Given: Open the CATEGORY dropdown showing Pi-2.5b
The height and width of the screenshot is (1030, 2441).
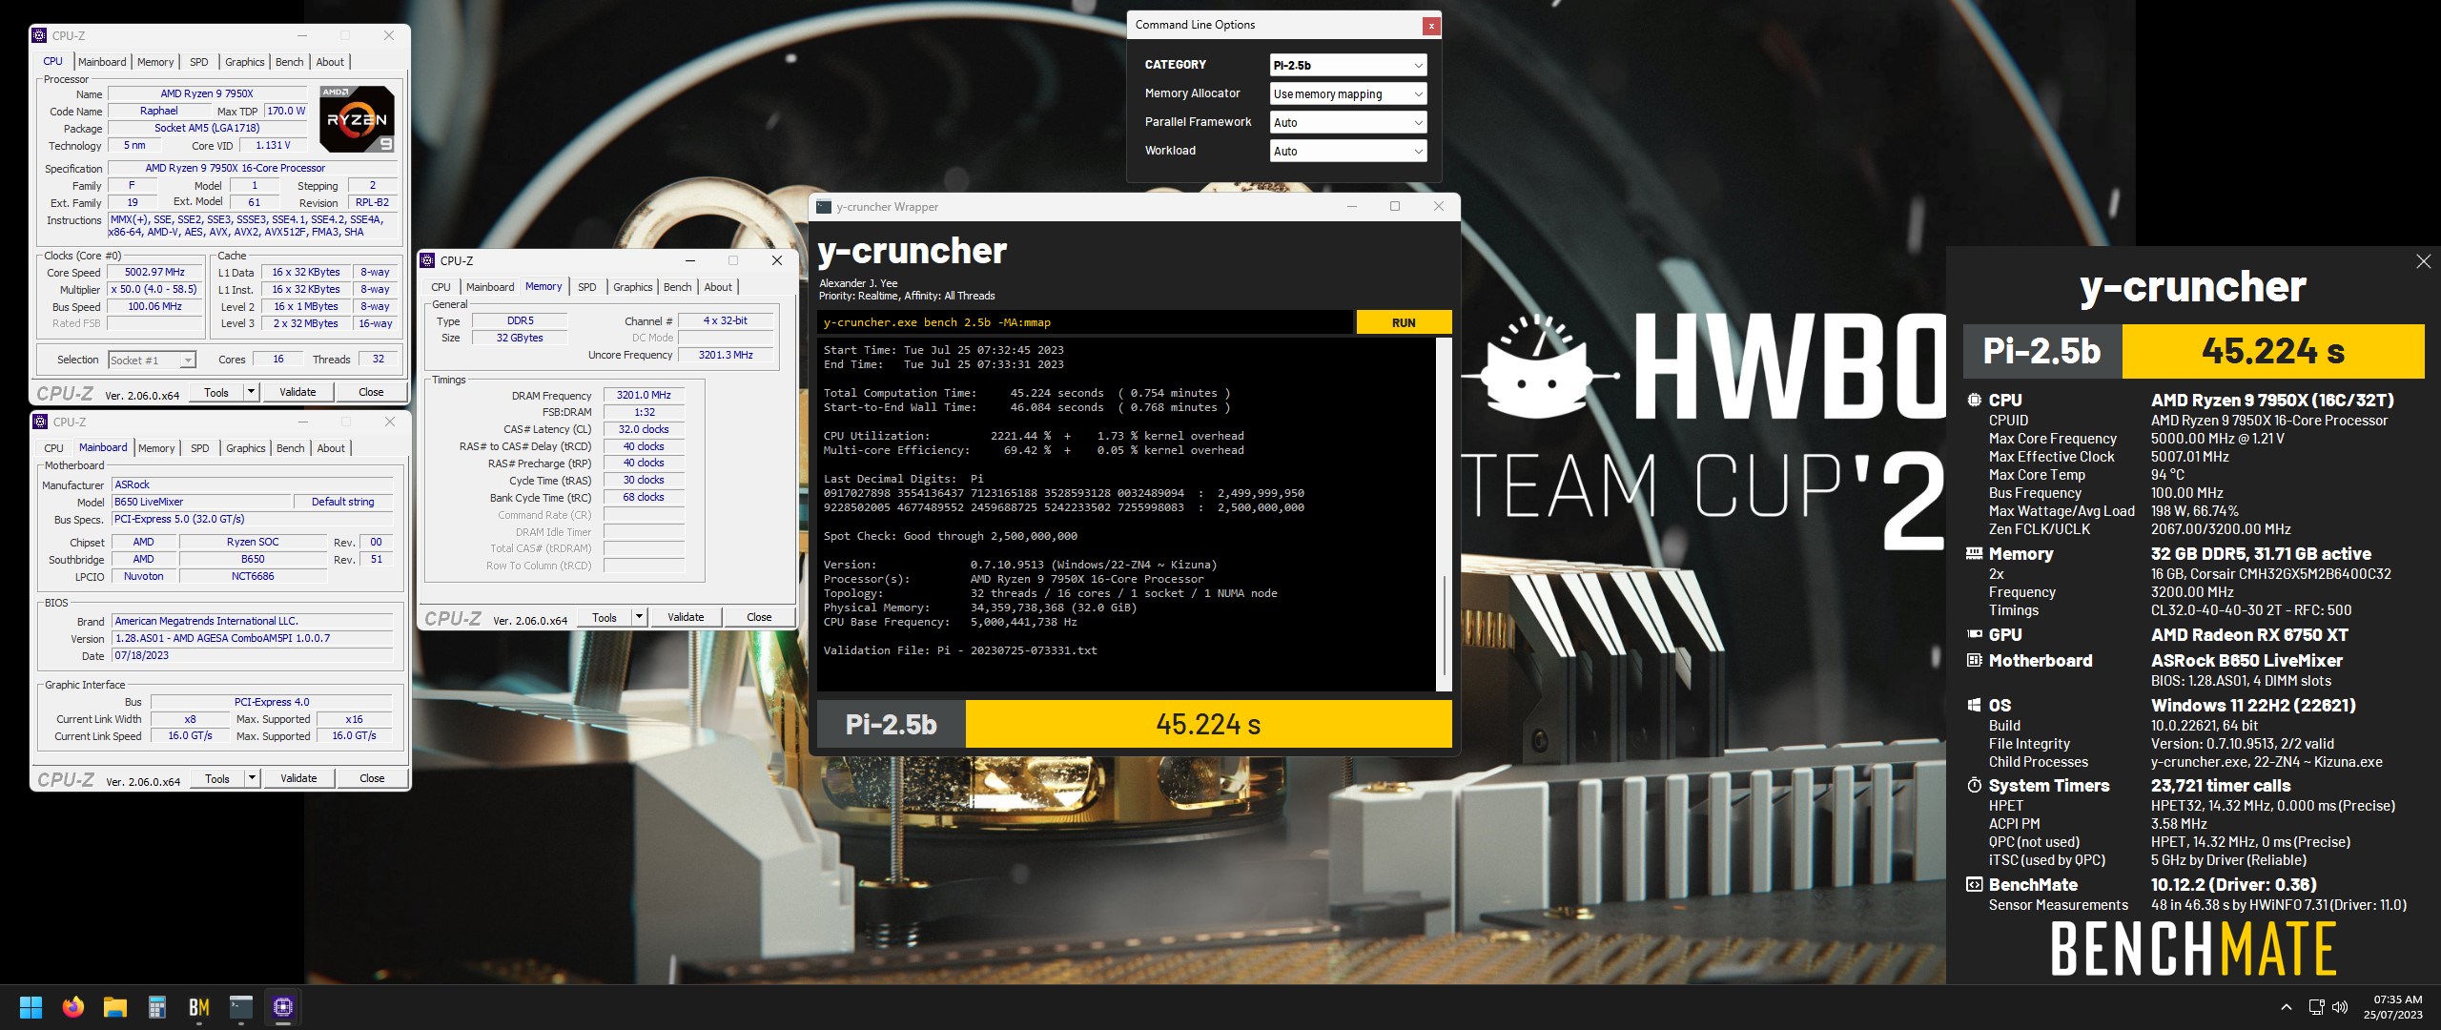Looking at the screenshot, I should [x=1347, y=65].
